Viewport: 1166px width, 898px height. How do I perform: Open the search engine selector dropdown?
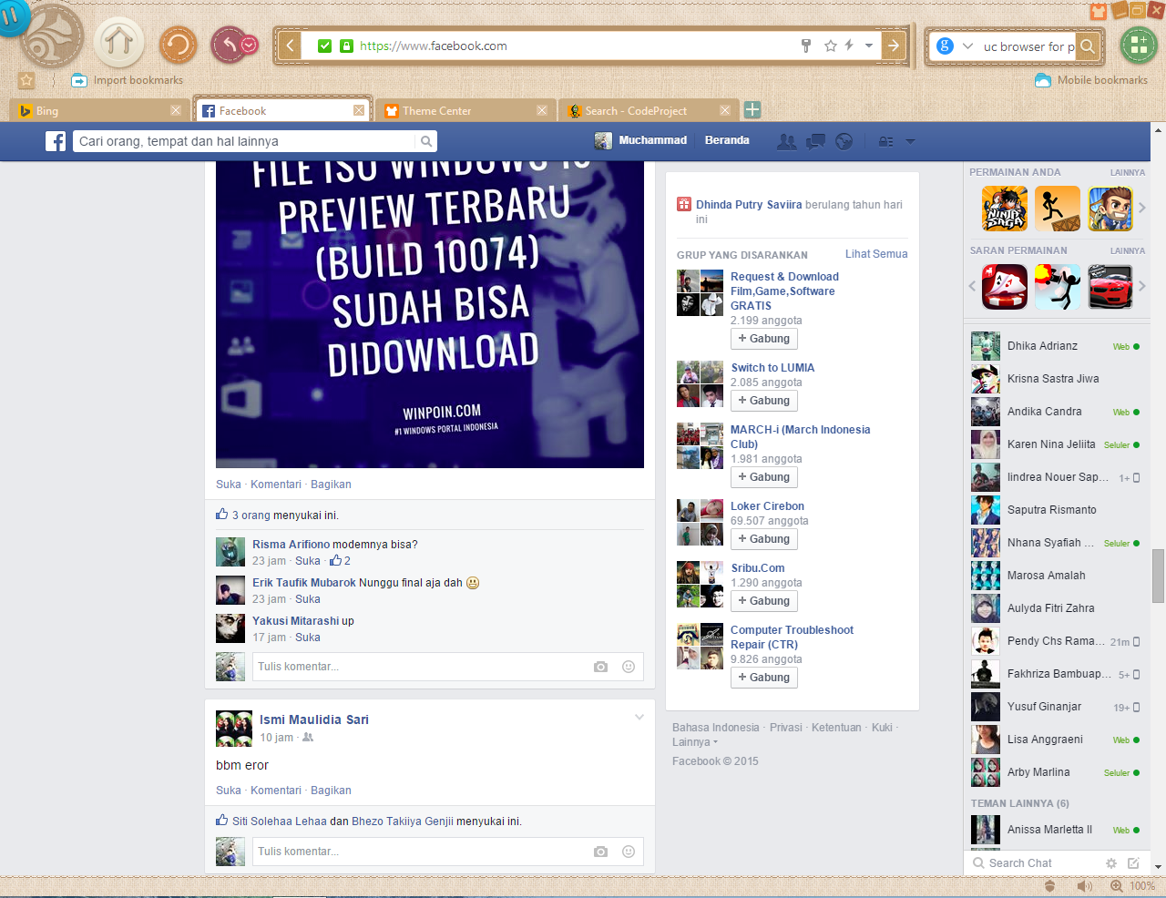tap(967, 46)
